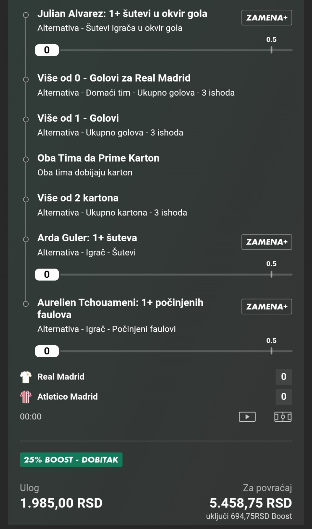
Task: Click the Julian Alvarez shots progress slider
Action: click(175, 50)
